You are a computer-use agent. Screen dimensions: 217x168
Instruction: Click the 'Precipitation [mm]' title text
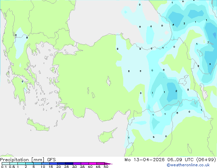[22, 160]
